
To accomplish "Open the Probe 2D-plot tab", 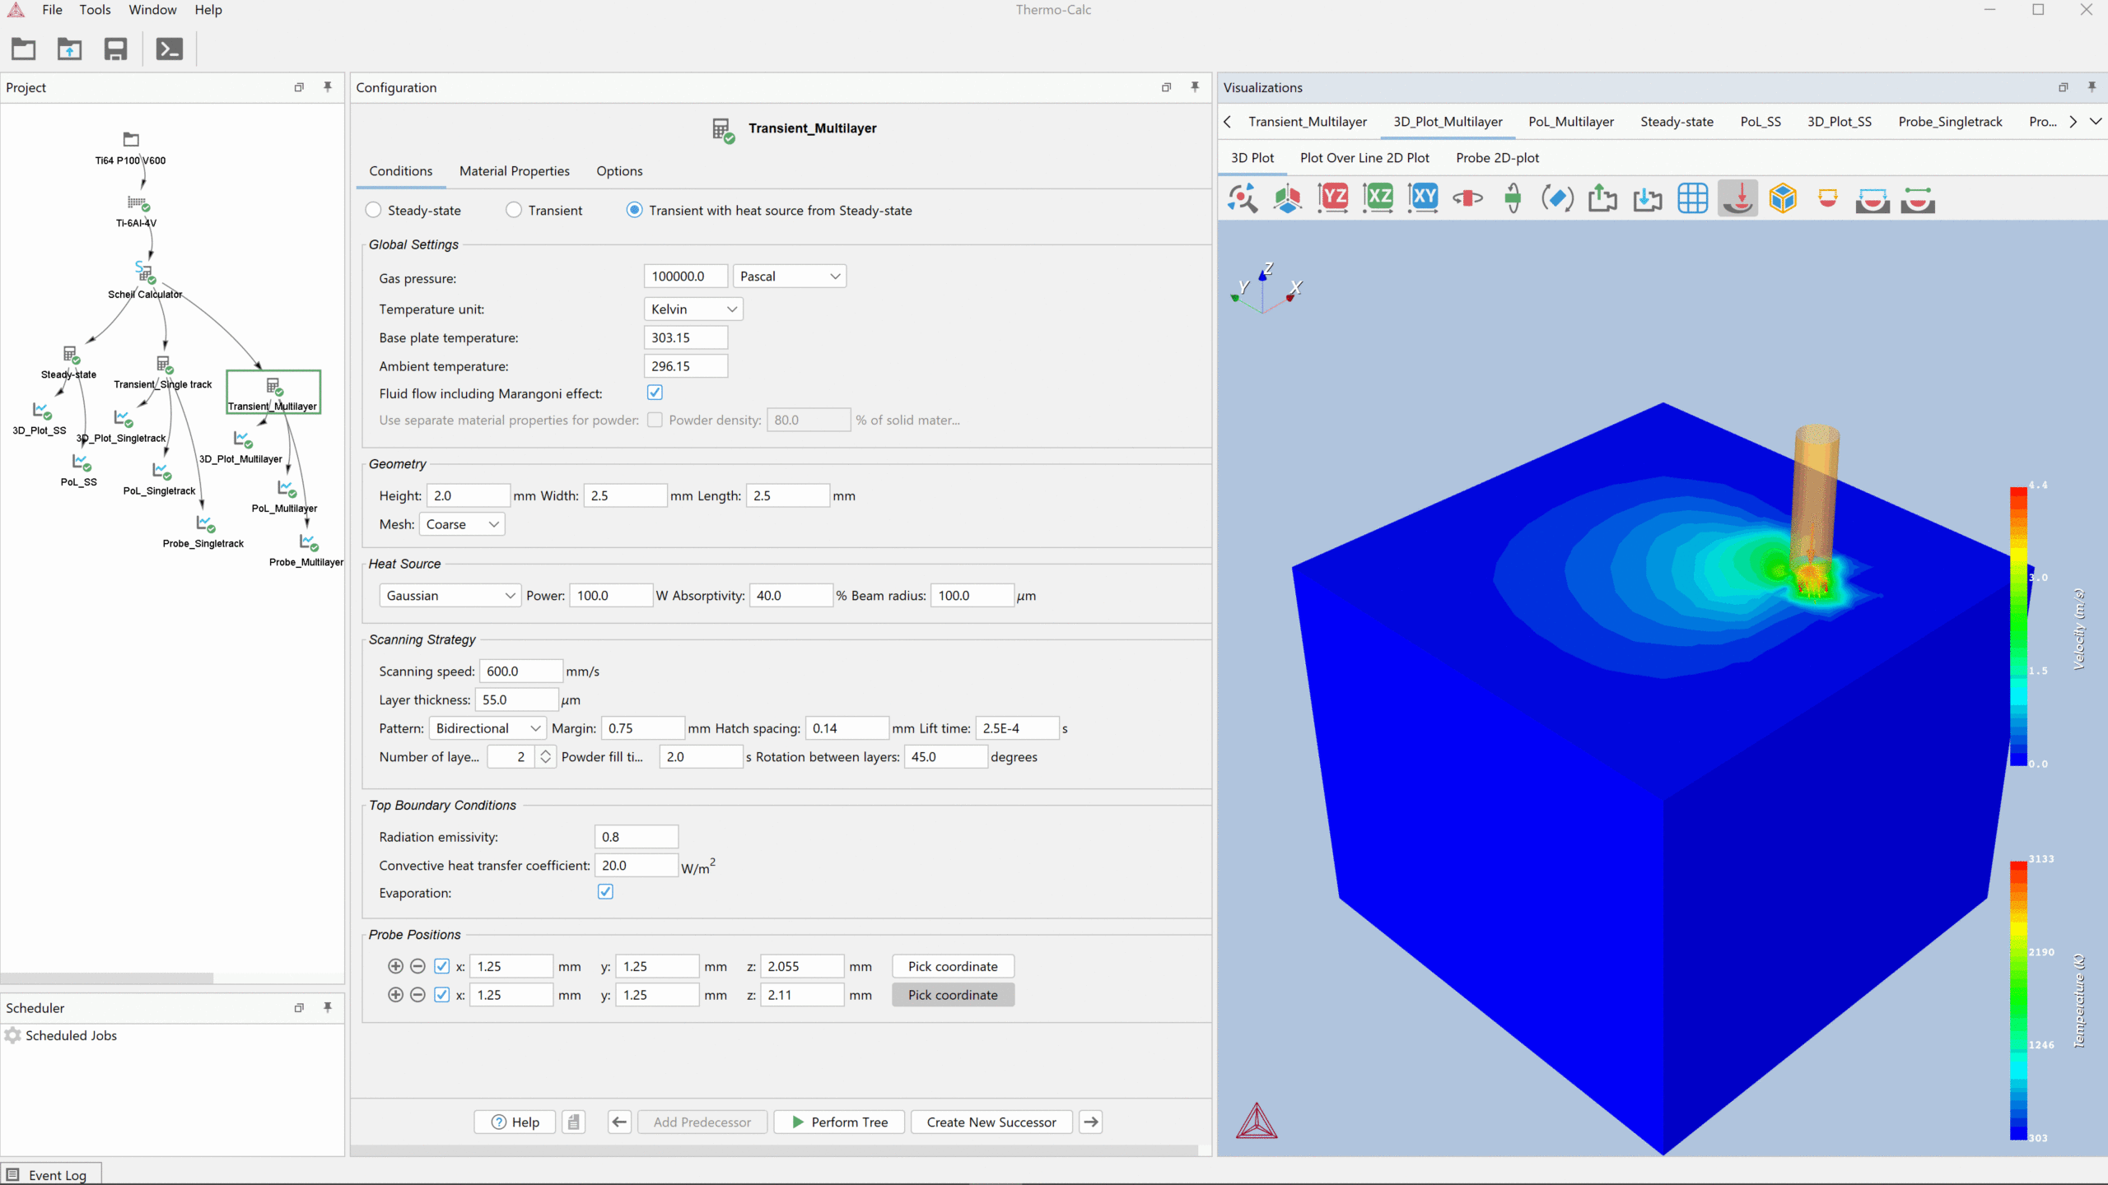I will click(x=1496, y=157).
